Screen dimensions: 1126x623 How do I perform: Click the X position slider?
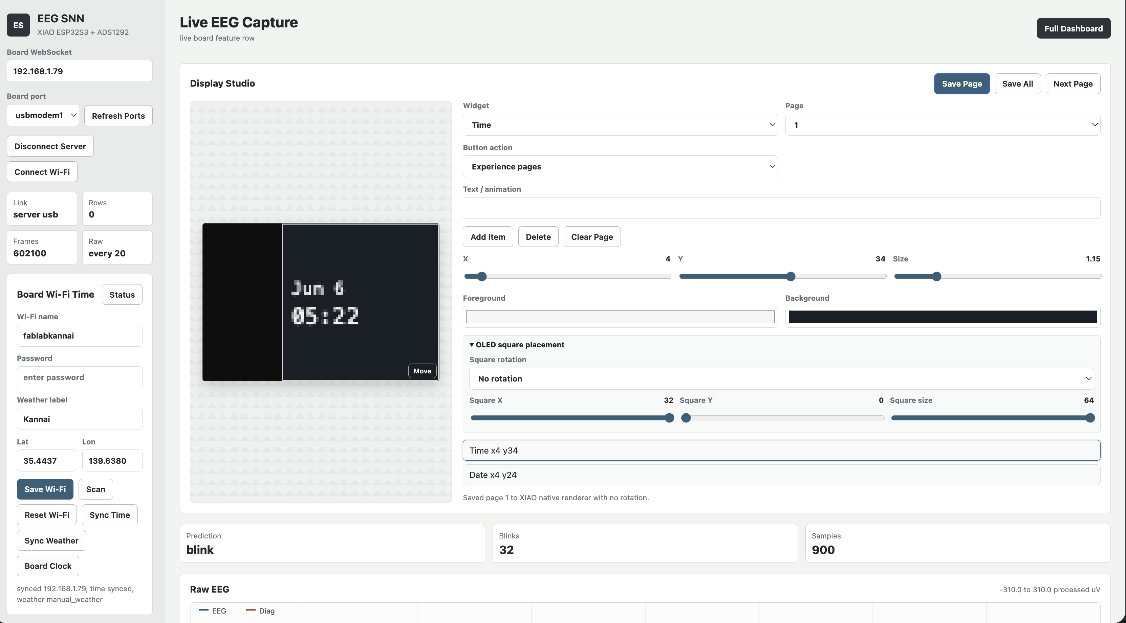pyautogui.click(x=567, y=276)
